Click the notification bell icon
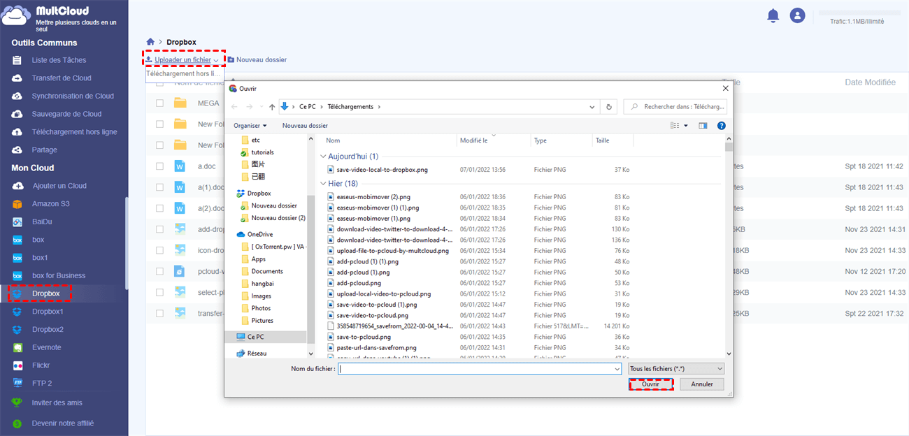 coord(773,15)
